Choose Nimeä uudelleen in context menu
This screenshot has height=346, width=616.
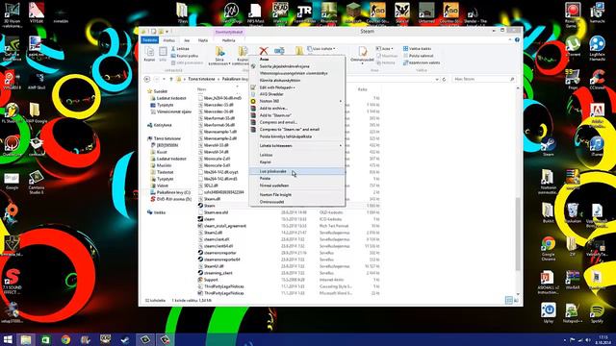(297, 185)
